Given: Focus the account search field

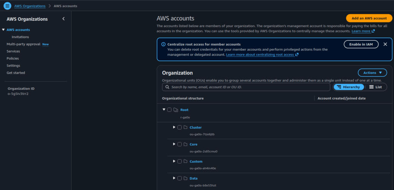Looking at the screenshot, I should tap(246, 87).
